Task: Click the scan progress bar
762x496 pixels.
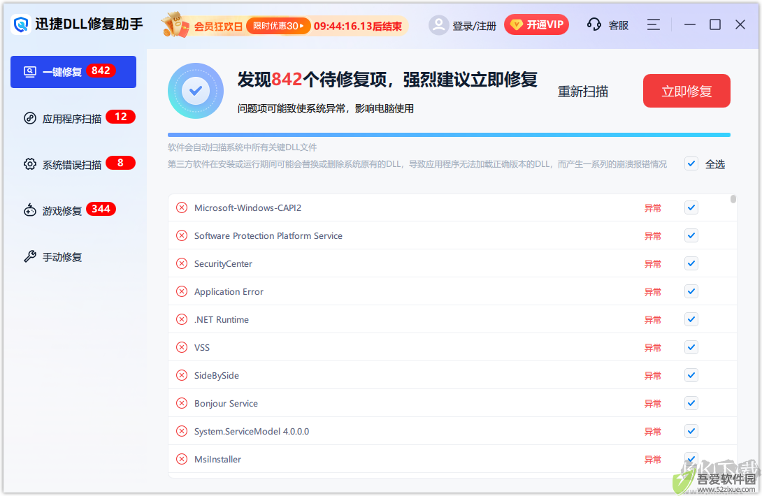Action: 449,135
